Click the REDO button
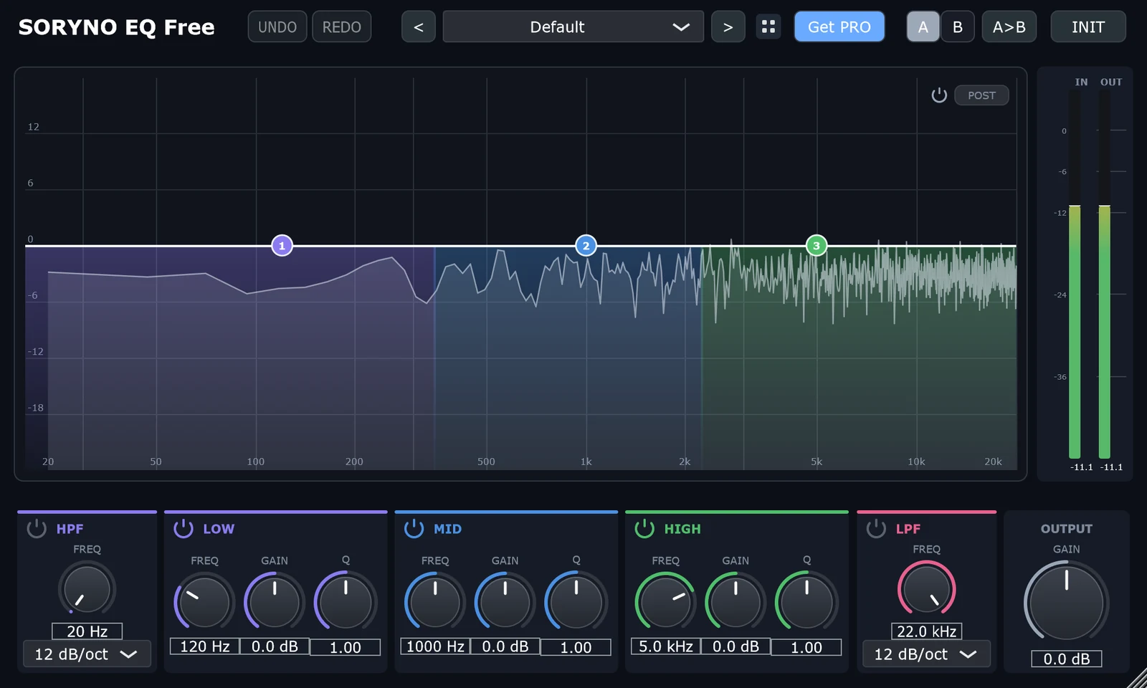The height and width of the screenshot is (688, 1147). tap(341, 27)
